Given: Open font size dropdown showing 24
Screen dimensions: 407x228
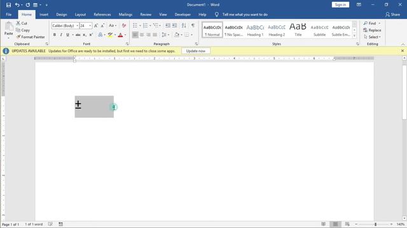Looking at the screenshot, I should tap(90, 25).
